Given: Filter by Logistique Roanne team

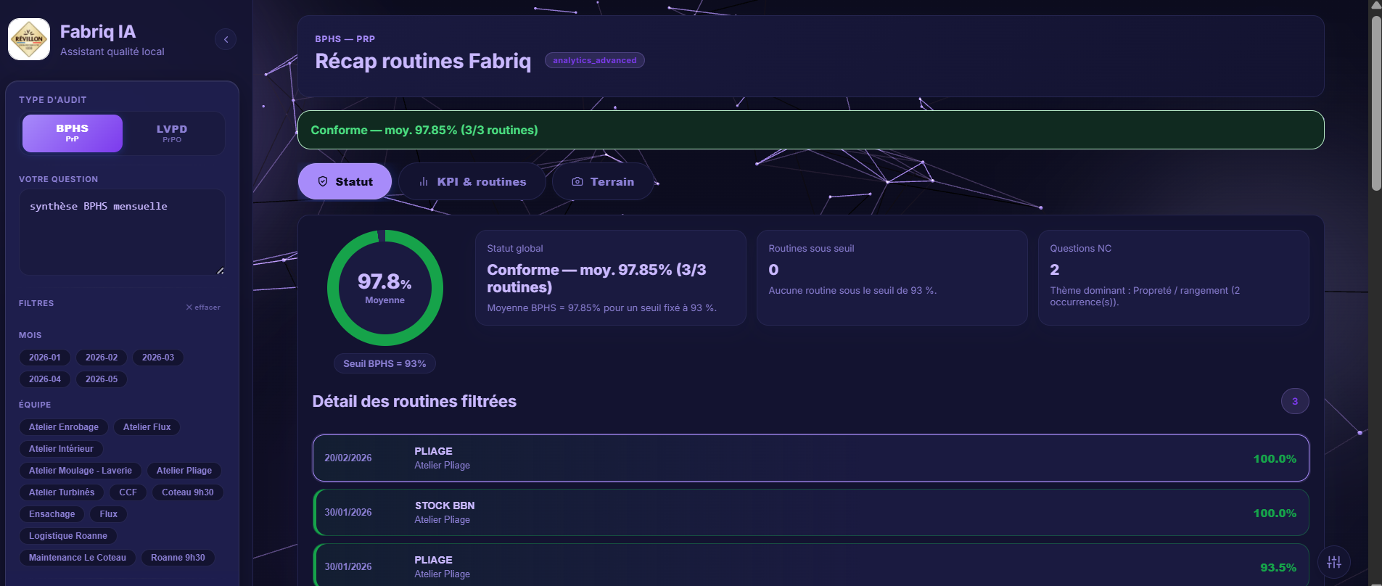Looking at the screenshot, I should [x=68, y=536].
